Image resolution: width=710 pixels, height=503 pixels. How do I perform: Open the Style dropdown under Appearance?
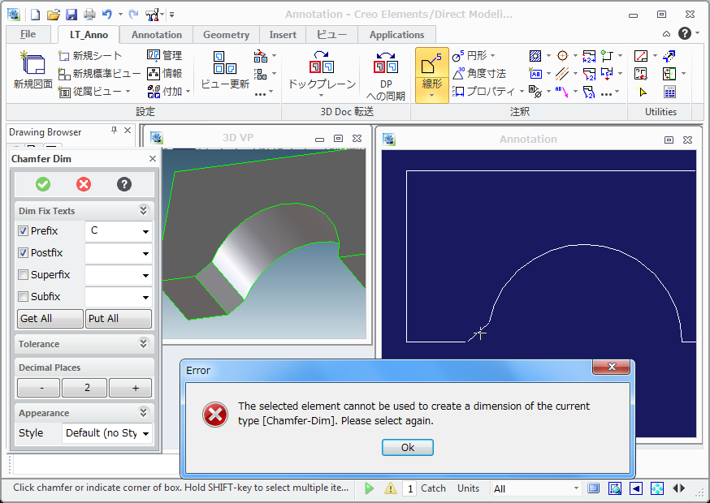pyautogui.click(x=107, y=433)
